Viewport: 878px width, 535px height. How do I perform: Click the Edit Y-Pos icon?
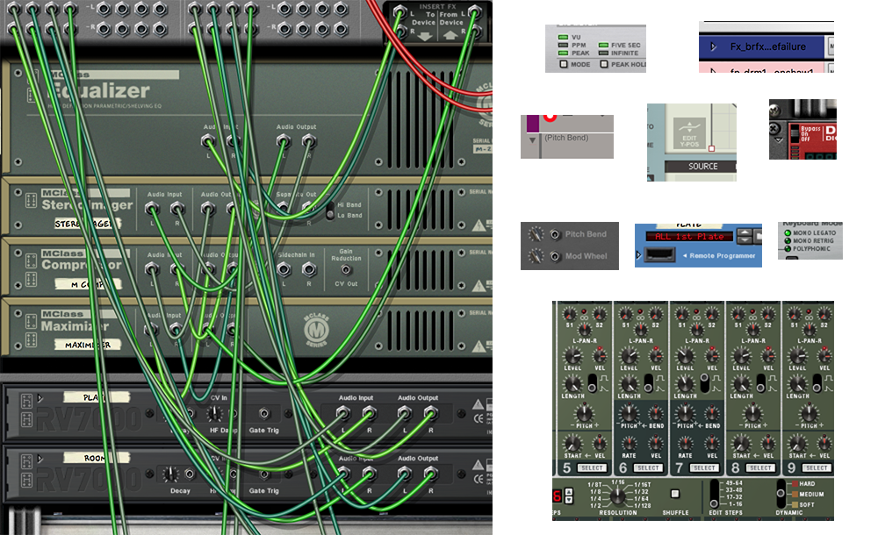689,133
